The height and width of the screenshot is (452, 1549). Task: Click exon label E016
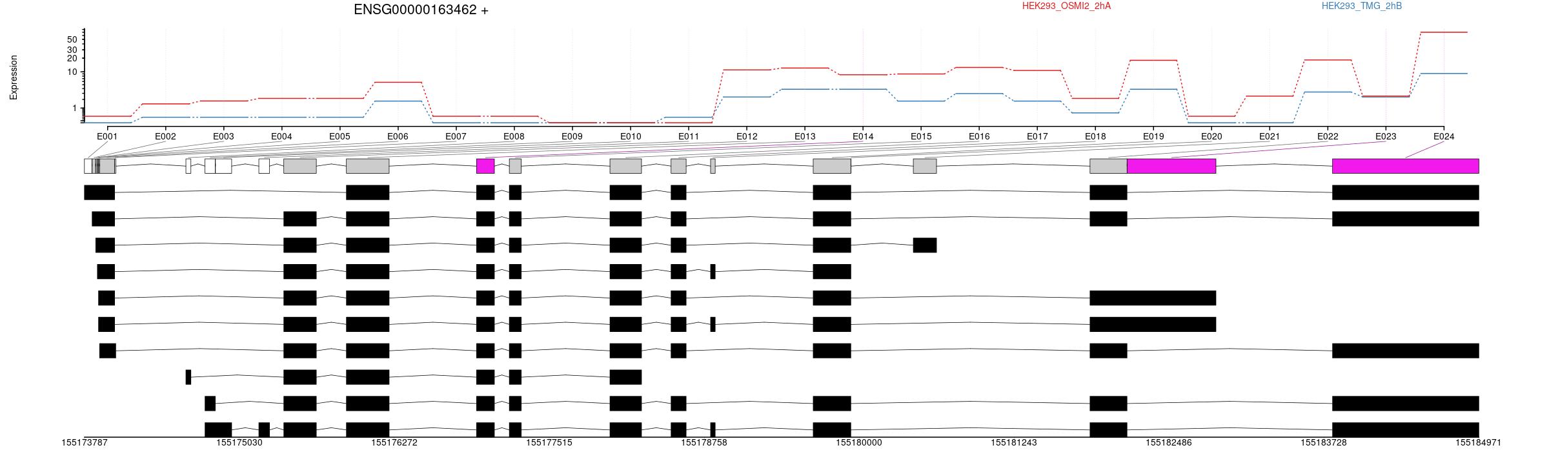click(979, 136)
